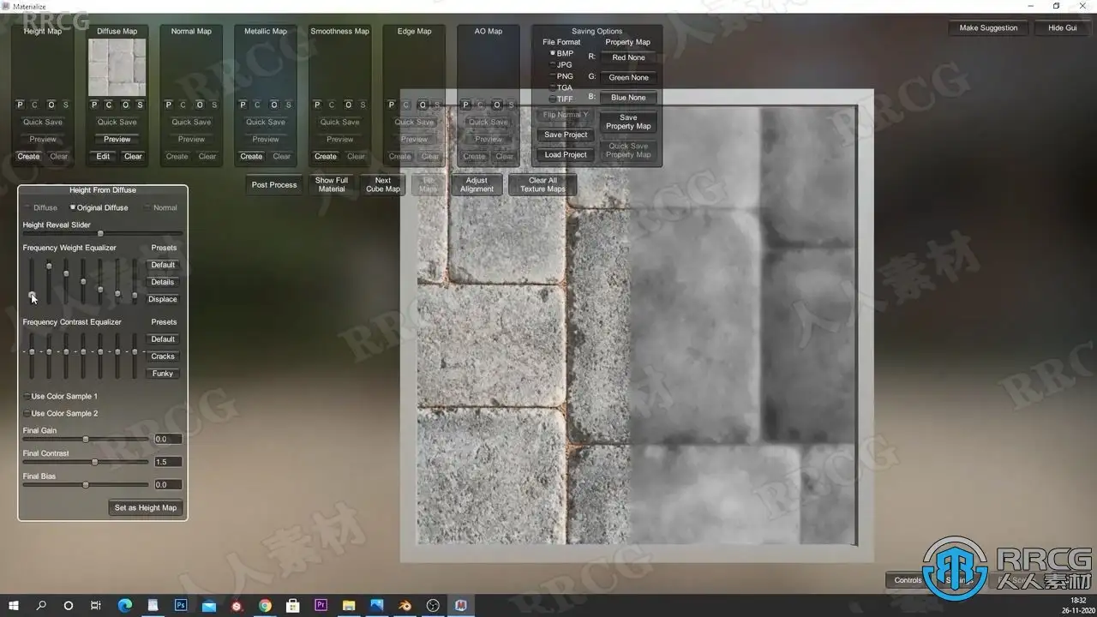Viewport: 1097px width, 617px height.
Task: Click the Hide Gui button
Action: point(1062,28)
